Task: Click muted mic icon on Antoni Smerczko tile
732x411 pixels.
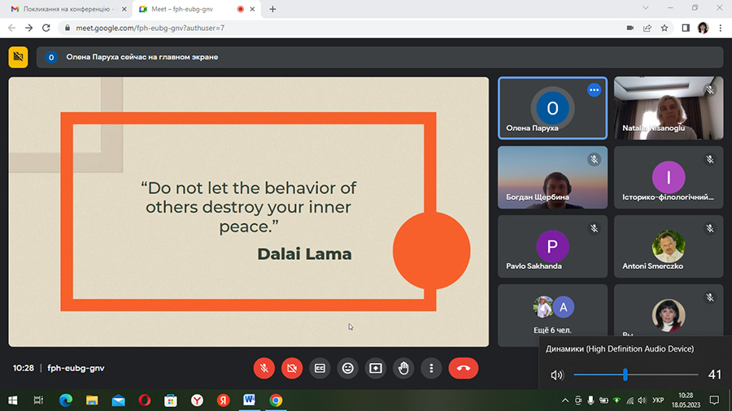Action: pyautogui.click(x=709, y=228)
